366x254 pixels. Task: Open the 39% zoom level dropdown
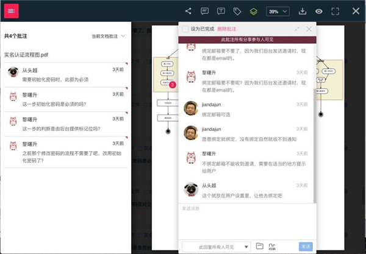(x=278, y=11)
